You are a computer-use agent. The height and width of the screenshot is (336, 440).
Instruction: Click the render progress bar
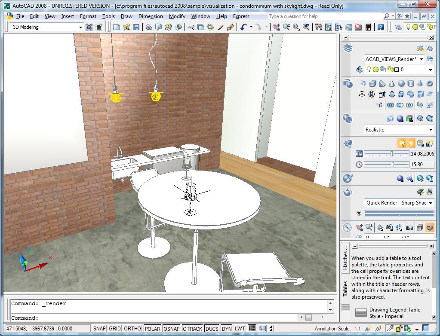399,214
